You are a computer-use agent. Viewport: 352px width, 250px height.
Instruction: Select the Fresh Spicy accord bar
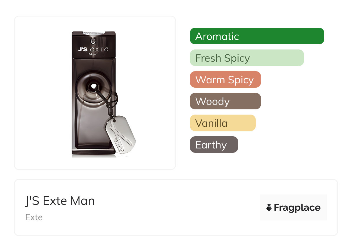(247, 58)
